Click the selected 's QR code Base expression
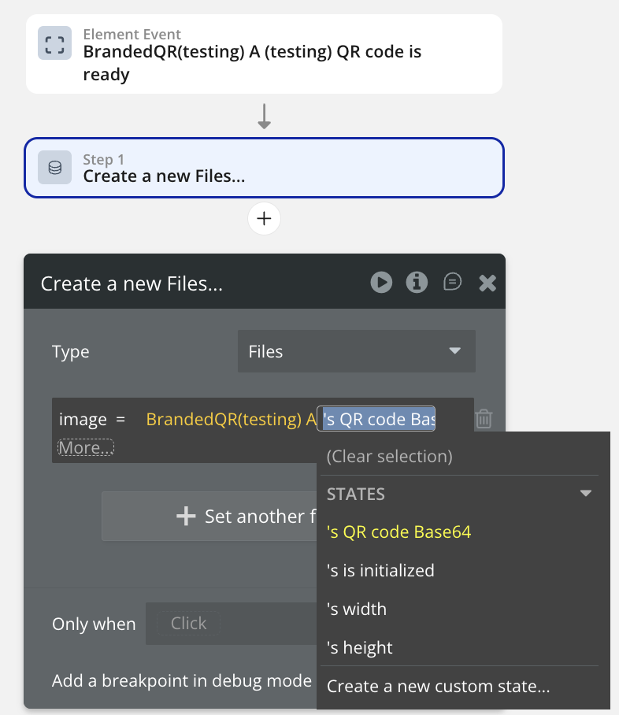 pos(376,420)
